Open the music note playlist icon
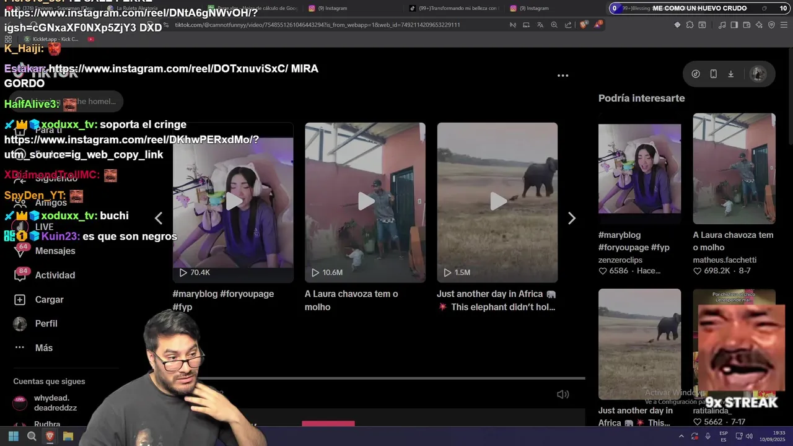 click(722, 25)
